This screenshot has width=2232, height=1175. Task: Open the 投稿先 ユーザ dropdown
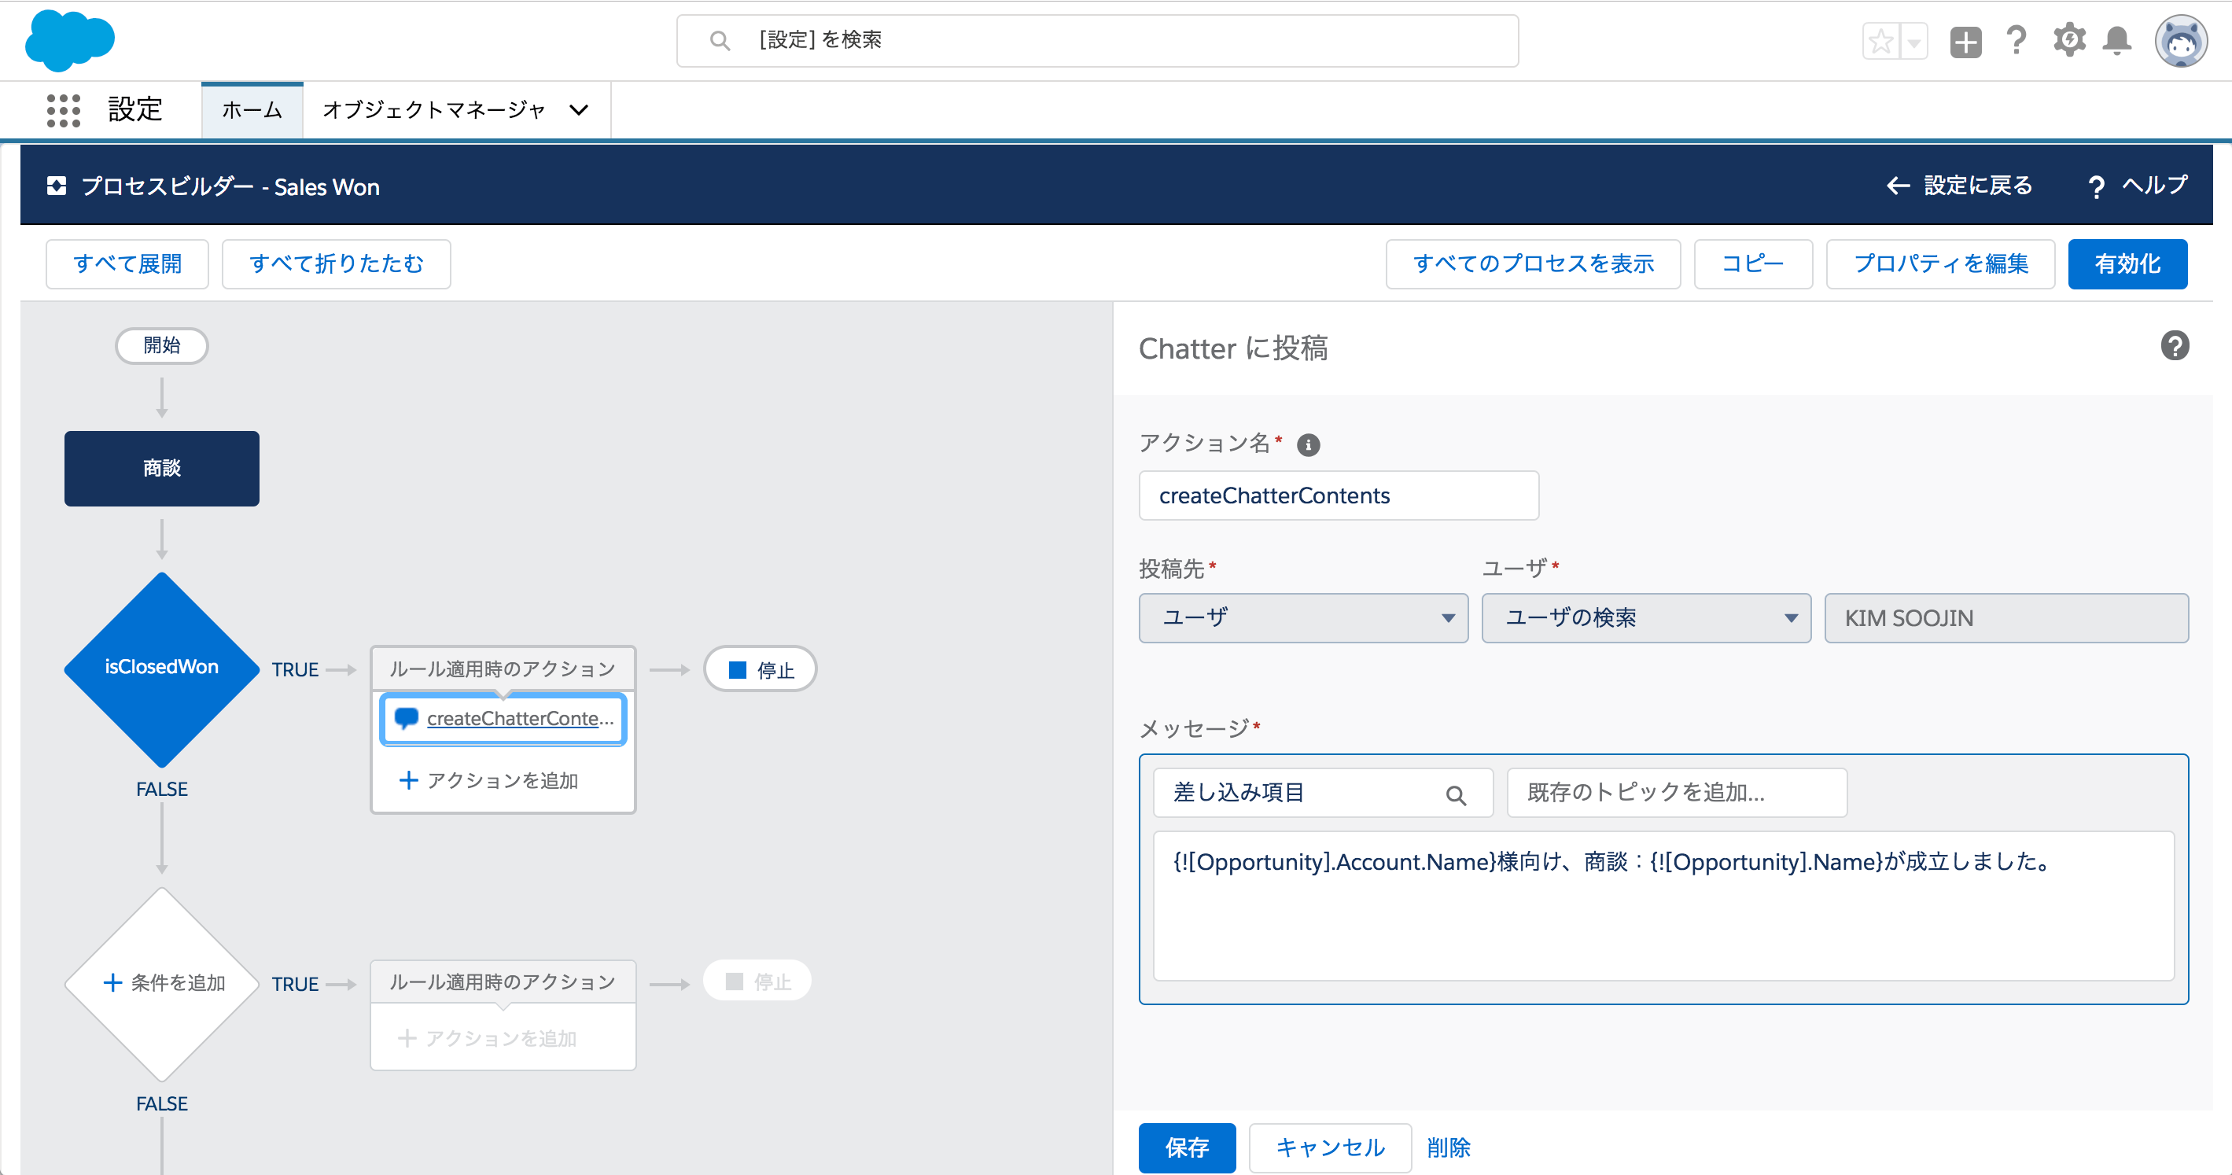[x=1303, y=617]
